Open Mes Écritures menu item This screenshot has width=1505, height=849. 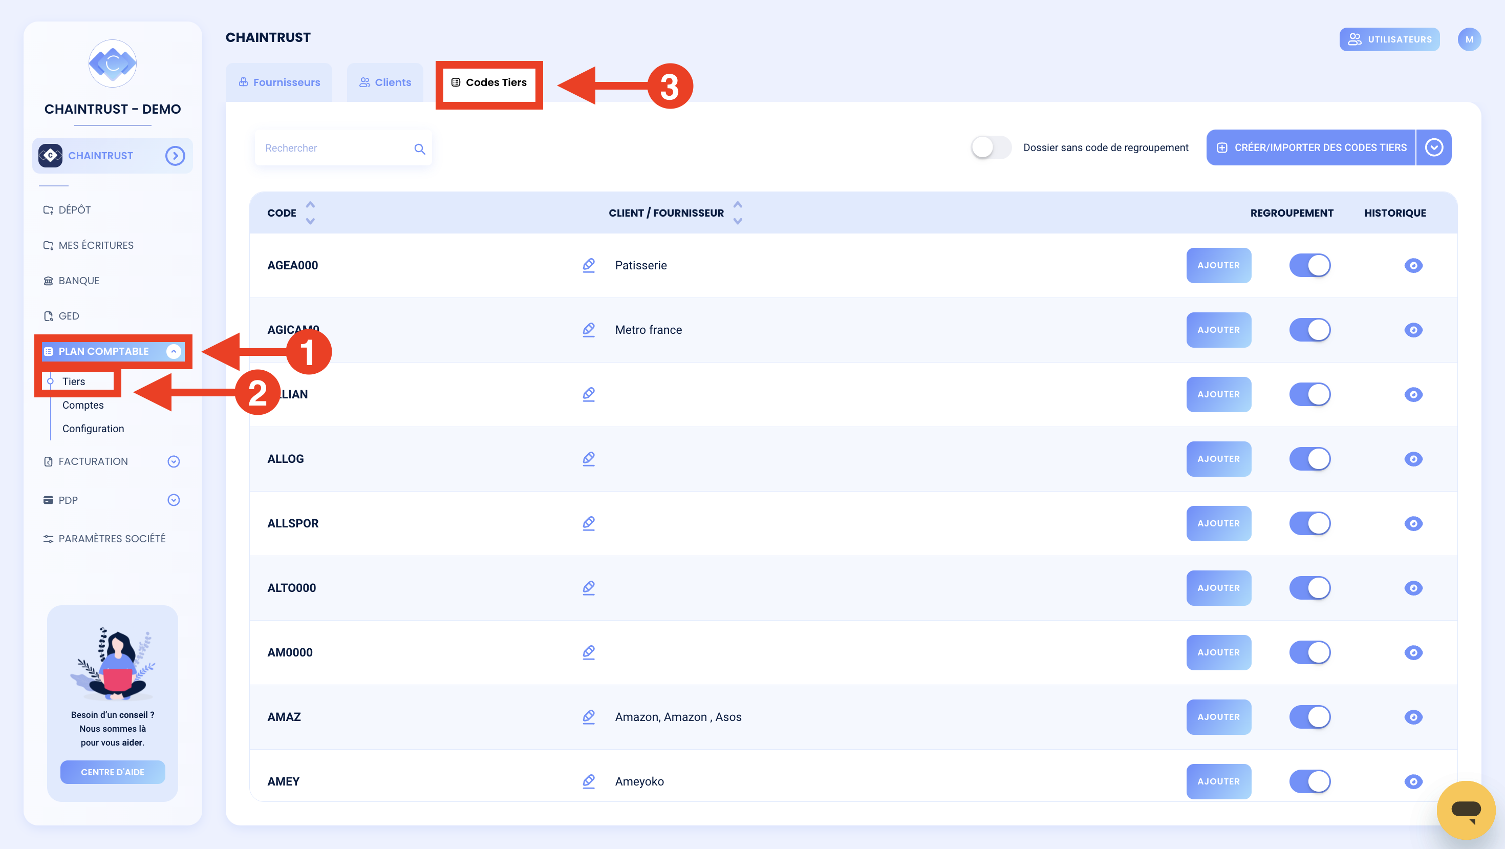coord(88,245)
